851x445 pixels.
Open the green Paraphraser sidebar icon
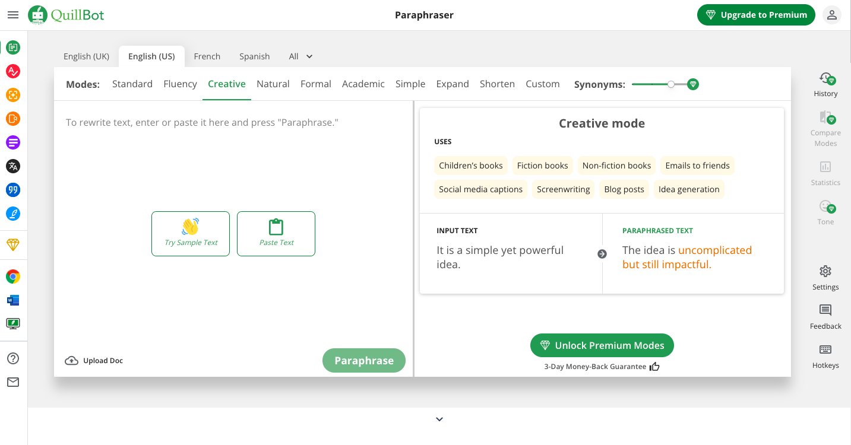[13, 47]
